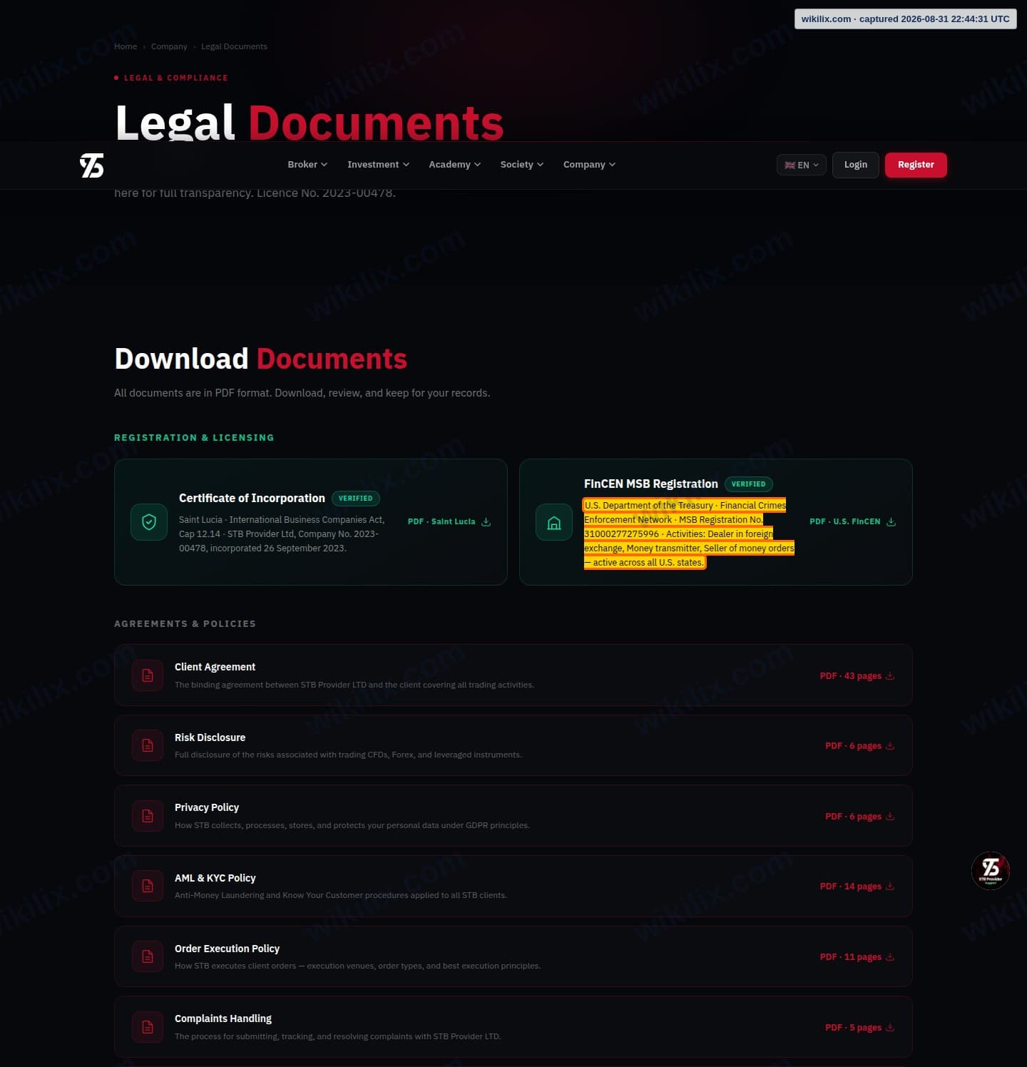Click the Order Execution Policy title
Viewport: 1027px width, 1067px height.
tap(227, 949)
